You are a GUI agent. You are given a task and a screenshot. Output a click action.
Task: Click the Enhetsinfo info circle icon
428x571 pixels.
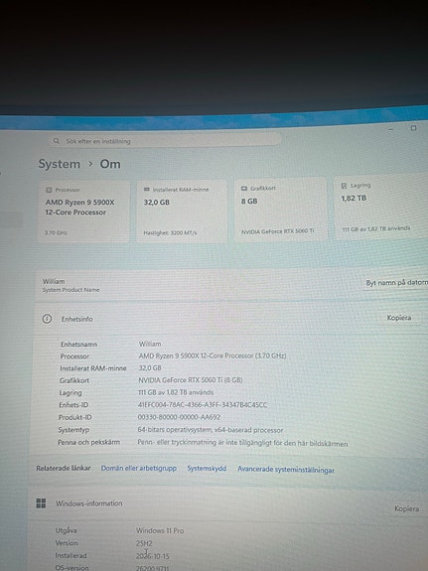tap(47, 319)
